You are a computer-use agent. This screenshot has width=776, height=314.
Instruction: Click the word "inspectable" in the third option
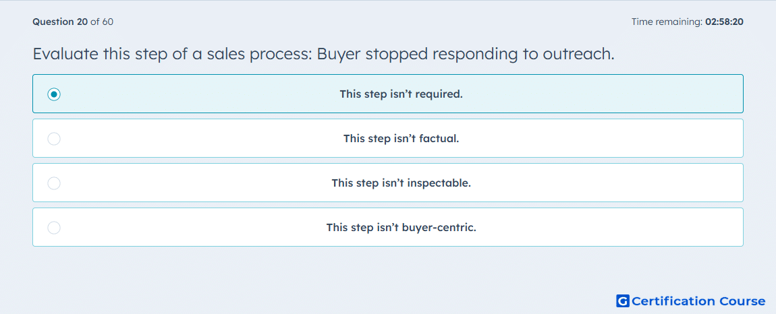[439, 183]
